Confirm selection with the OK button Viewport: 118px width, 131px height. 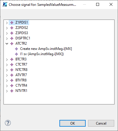tap(73, 123)
